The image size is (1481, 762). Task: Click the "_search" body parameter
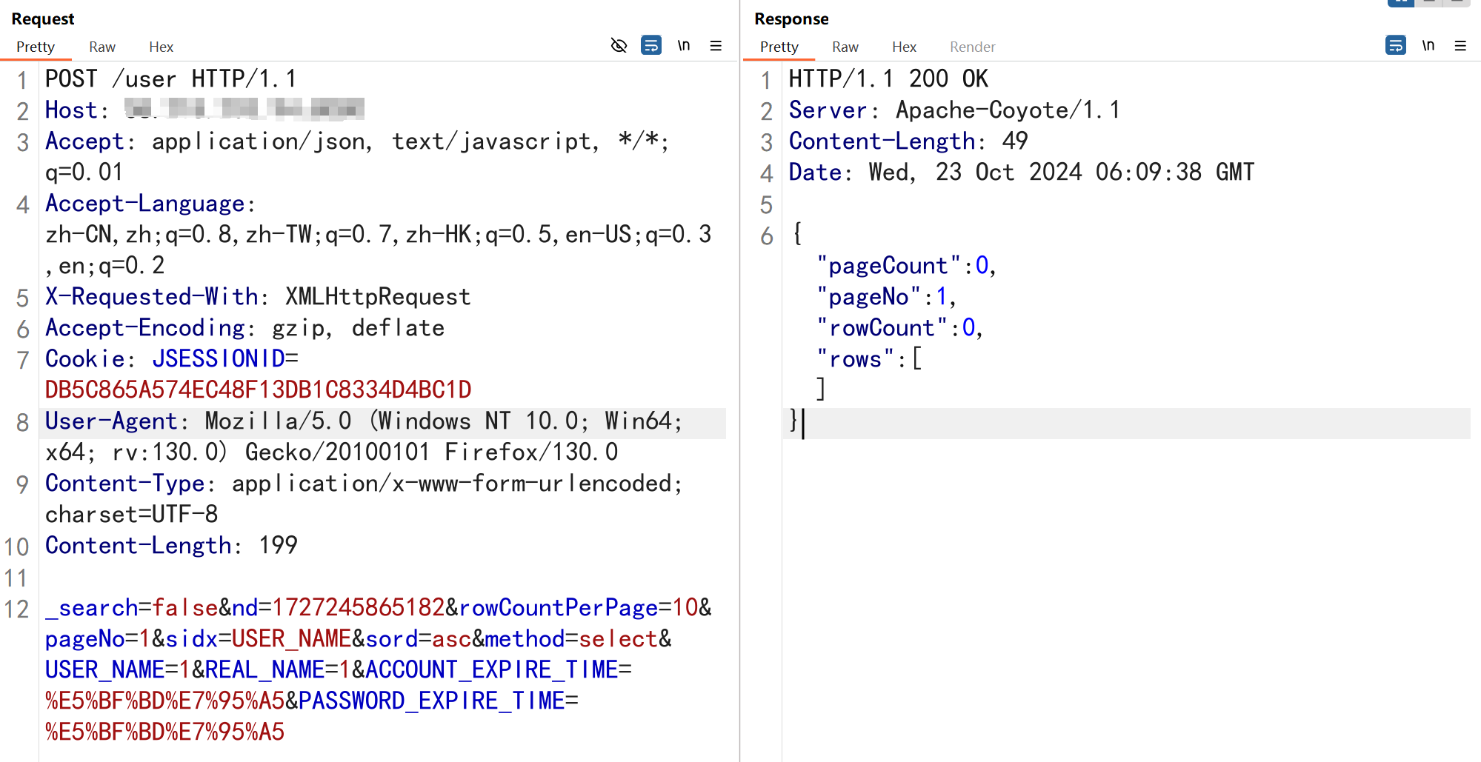point(92,607)
